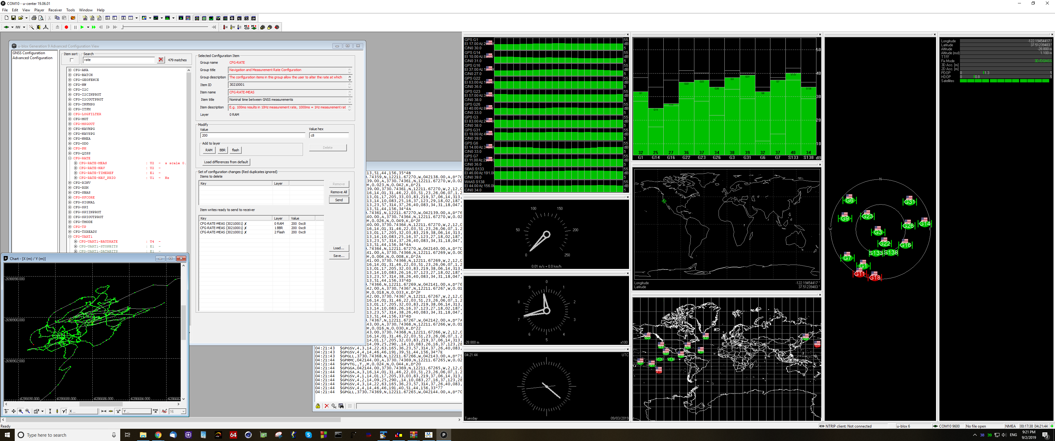Click the Pause button in player toolbar

[x=75, y=27]
